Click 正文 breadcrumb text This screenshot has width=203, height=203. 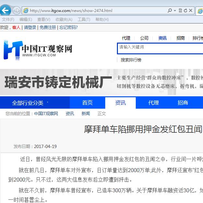[102, 114]
